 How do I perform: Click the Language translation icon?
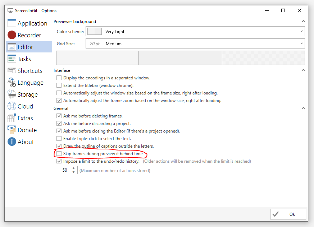click(12, 82)
